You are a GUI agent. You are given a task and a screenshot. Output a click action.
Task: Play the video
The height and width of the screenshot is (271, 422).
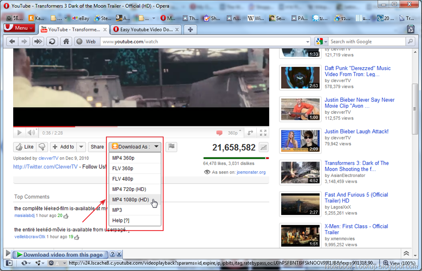click(x=19, y=132)
